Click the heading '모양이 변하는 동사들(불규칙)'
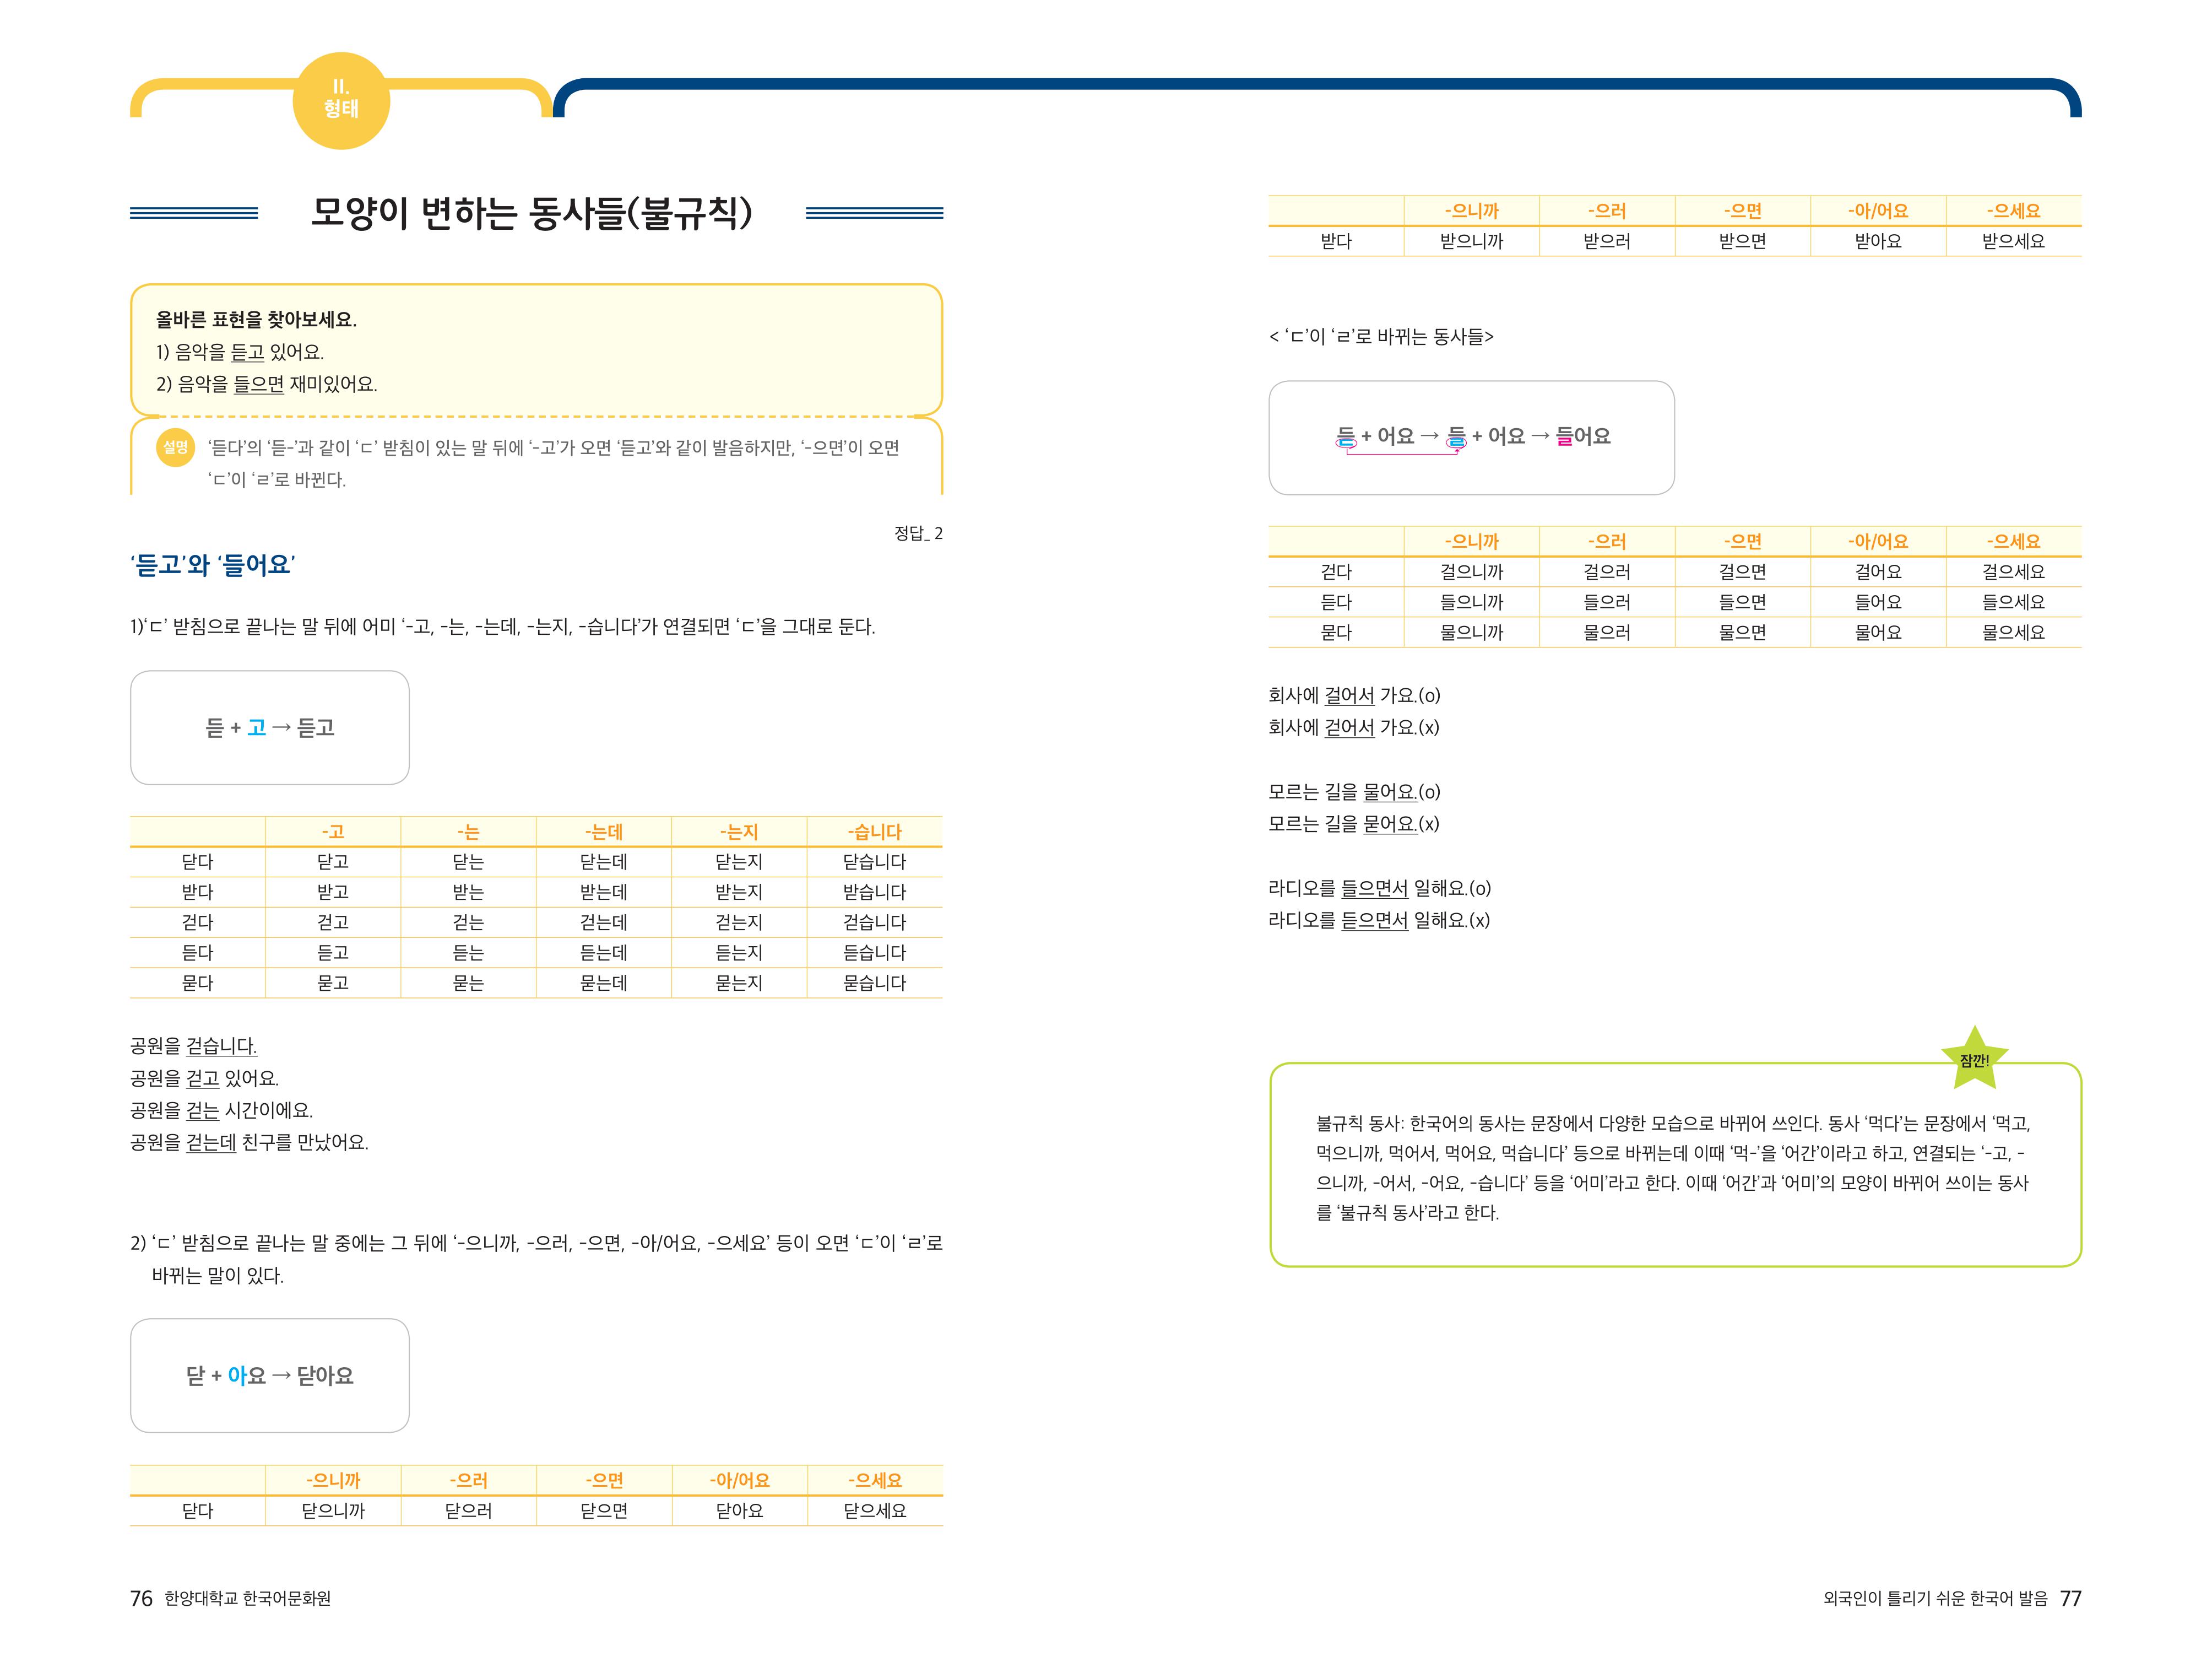The height and width of the screenshot is (1673, 2212). [x=531, y=213]
